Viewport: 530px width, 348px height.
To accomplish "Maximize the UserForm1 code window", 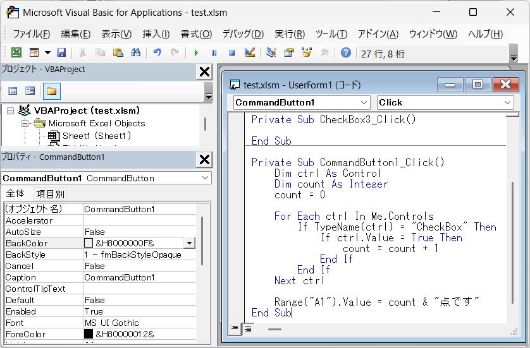I will pos(478,85).
